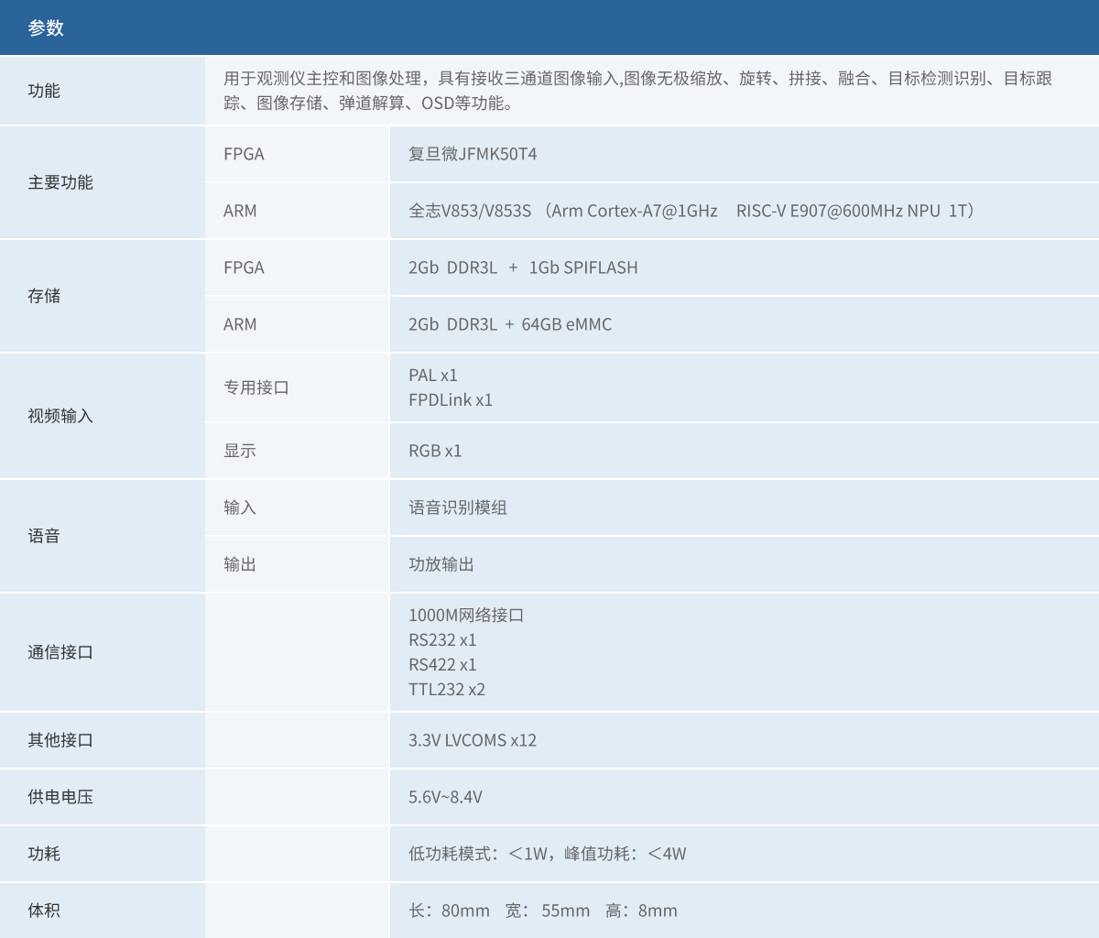Screen dimensions: 1099x938
Task: Click the 参数 table header title
Action: pyautogui.click(x=46, y=28)
